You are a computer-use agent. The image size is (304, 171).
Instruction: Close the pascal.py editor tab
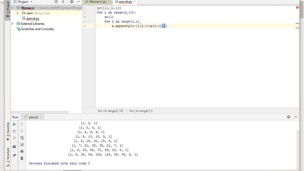pos(135,2)
